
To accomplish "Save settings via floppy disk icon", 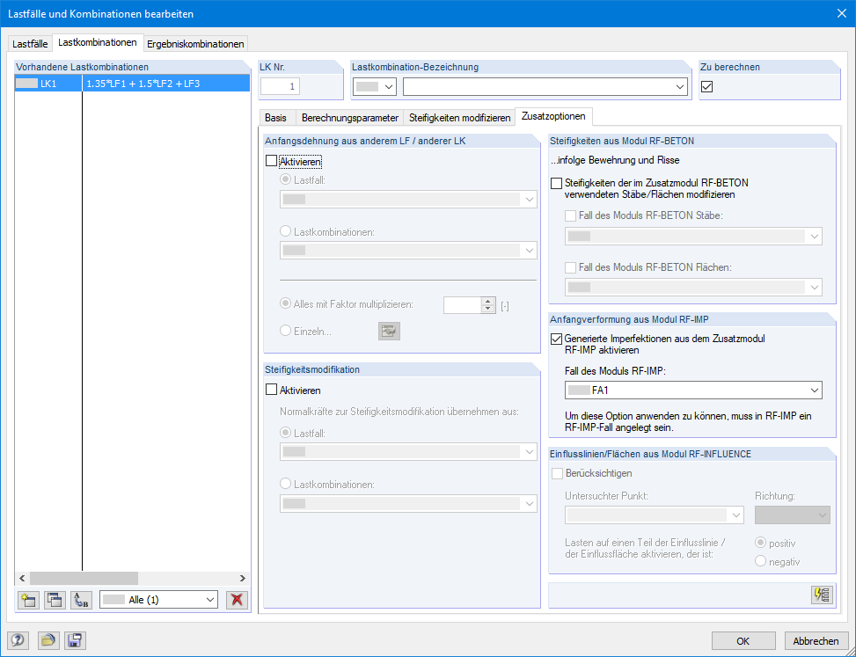I will coord(76,640).
